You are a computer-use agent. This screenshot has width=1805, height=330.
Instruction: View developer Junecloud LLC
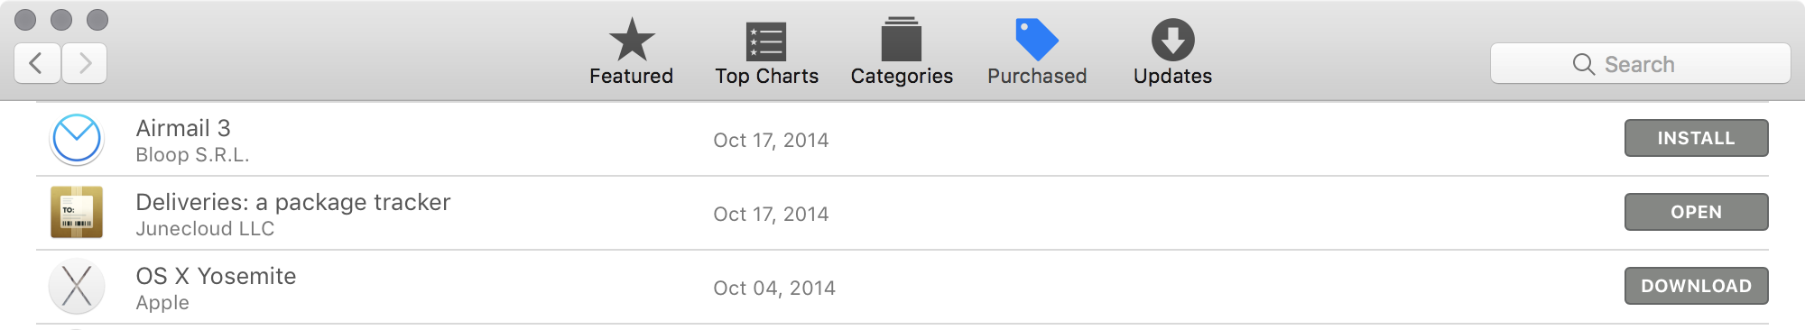(205, 229)
